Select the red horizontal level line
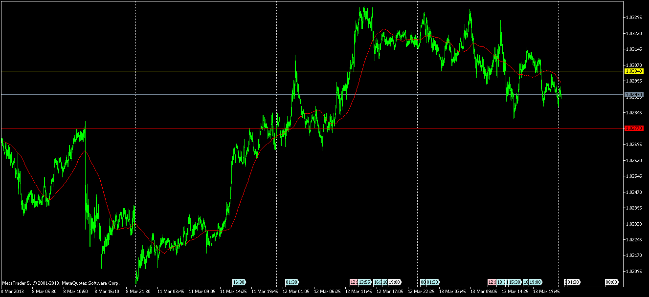 point(312,128)
